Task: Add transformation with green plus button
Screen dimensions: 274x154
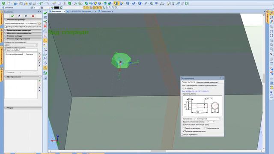Action: [x=40, y=81]
